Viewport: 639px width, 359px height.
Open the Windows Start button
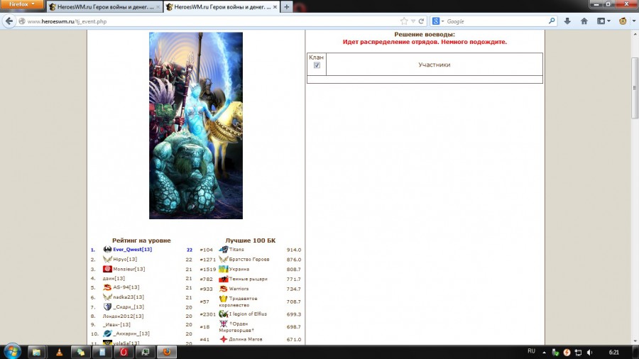click(x=12, y=352)
